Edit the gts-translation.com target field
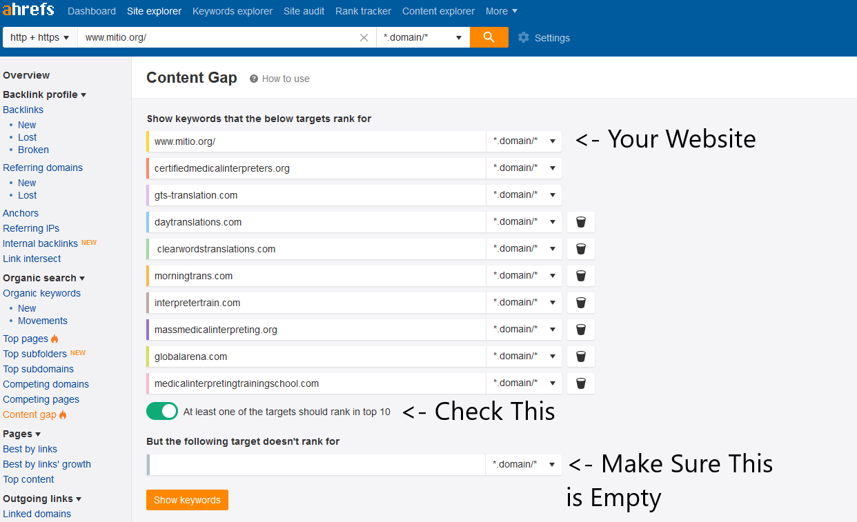857x522 pixels. point(318,195)
